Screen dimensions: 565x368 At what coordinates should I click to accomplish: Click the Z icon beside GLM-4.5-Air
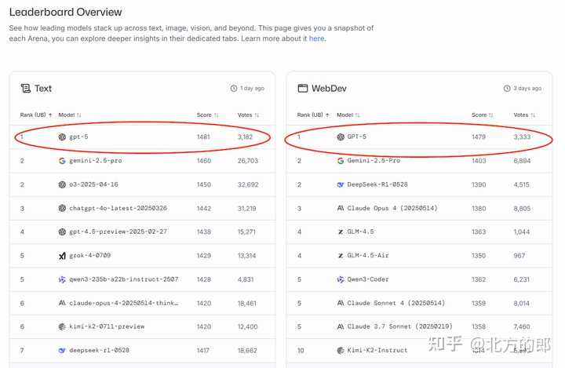[341, 256]
